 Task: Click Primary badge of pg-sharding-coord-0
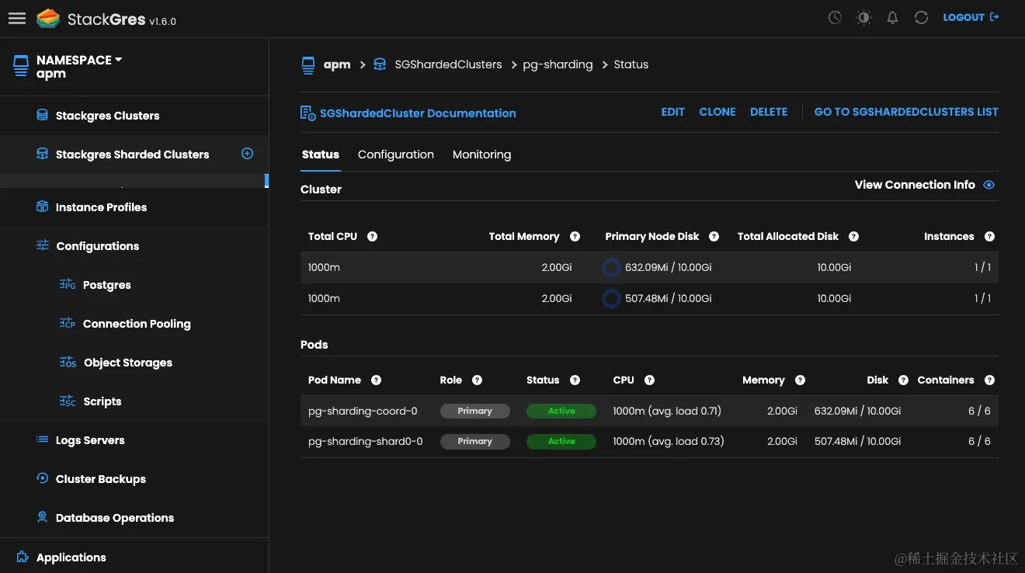[x=474, y=411]
